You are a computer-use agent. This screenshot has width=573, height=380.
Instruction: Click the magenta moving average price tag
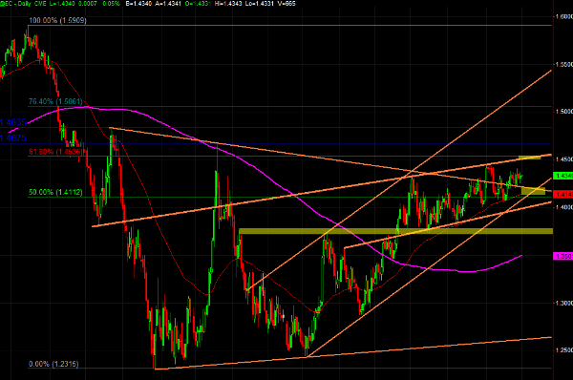(x=563, y=257)
